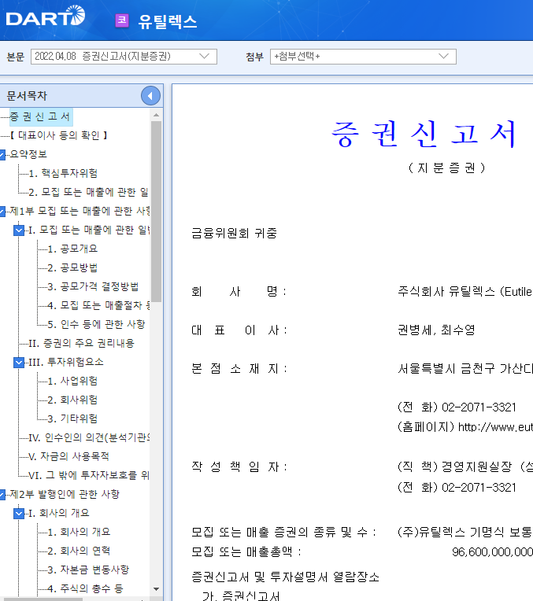The height and width of the screenshot is (601, 533).
Task: Open III. 투자위험요소 section
Action: click(x=66, y=362)
